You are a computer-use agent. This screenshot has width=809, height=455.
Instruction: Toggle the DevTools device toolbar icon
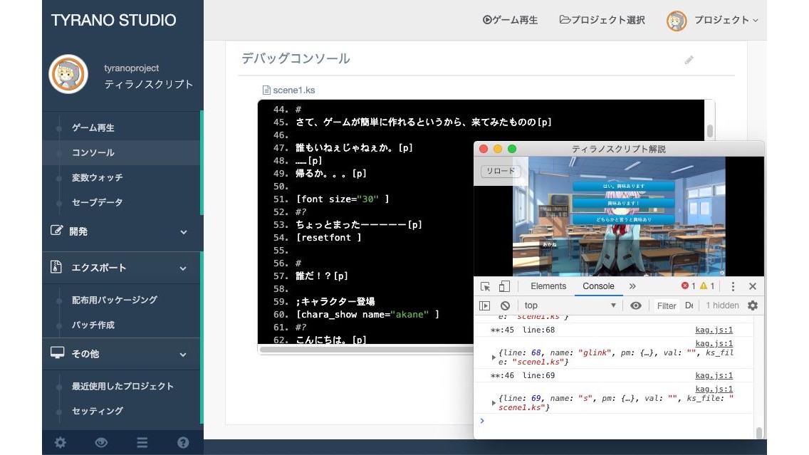[x=504, y=286]
